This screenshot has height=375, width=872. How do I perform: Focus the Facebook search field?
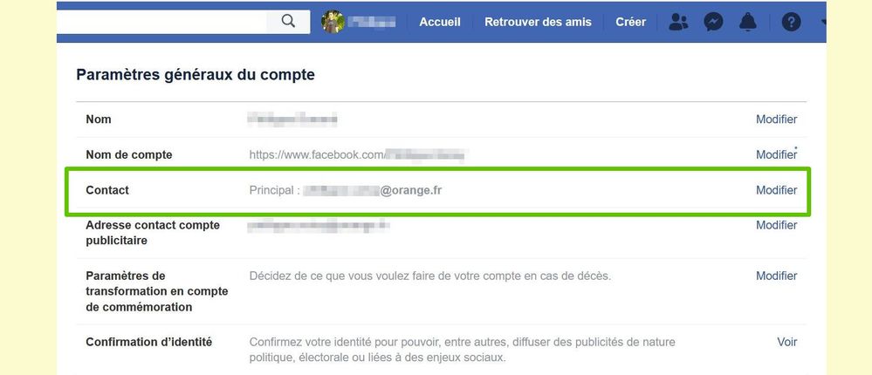161,22
